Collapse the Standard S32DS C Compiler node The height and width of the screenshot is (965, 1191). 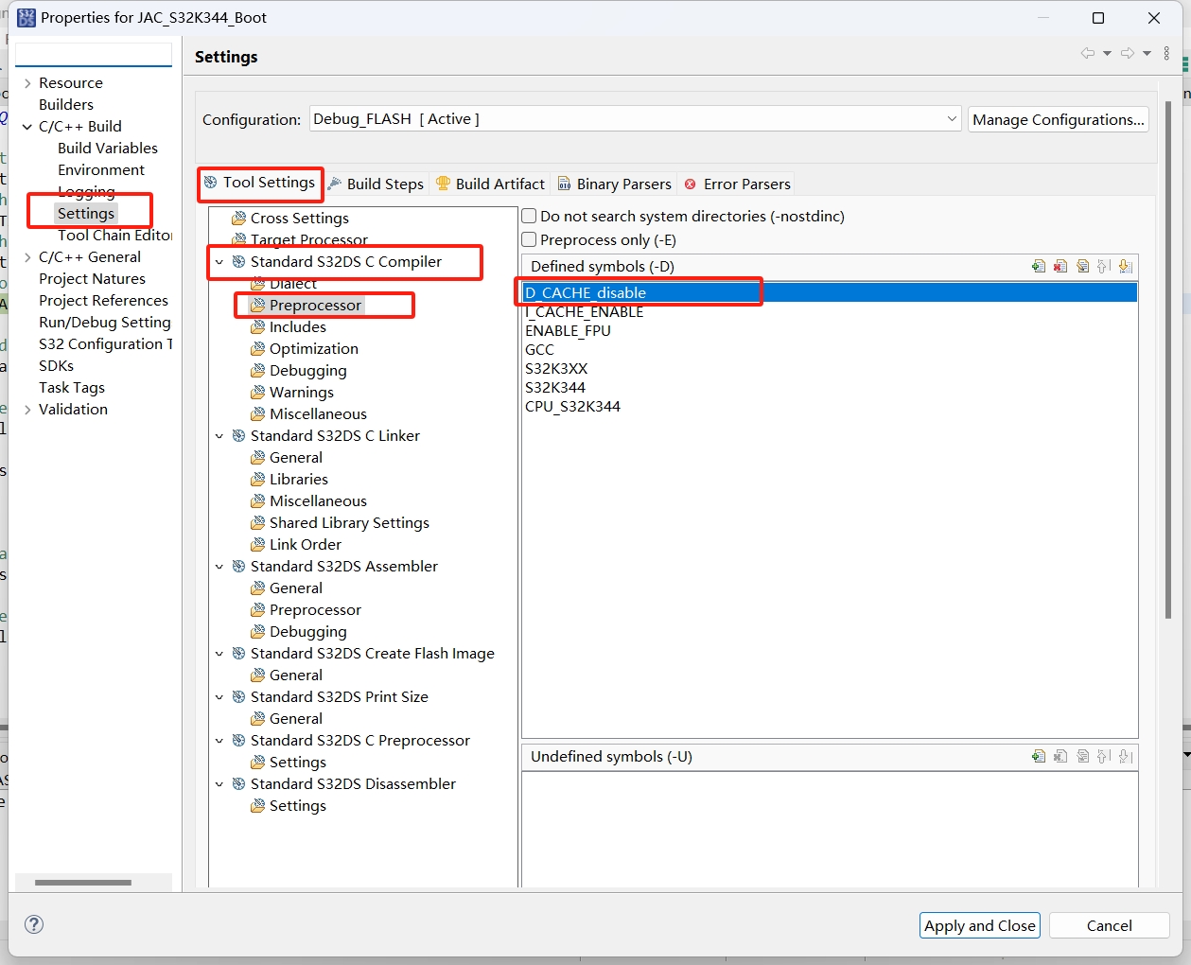pyautogui.click(x=219, y=262)
